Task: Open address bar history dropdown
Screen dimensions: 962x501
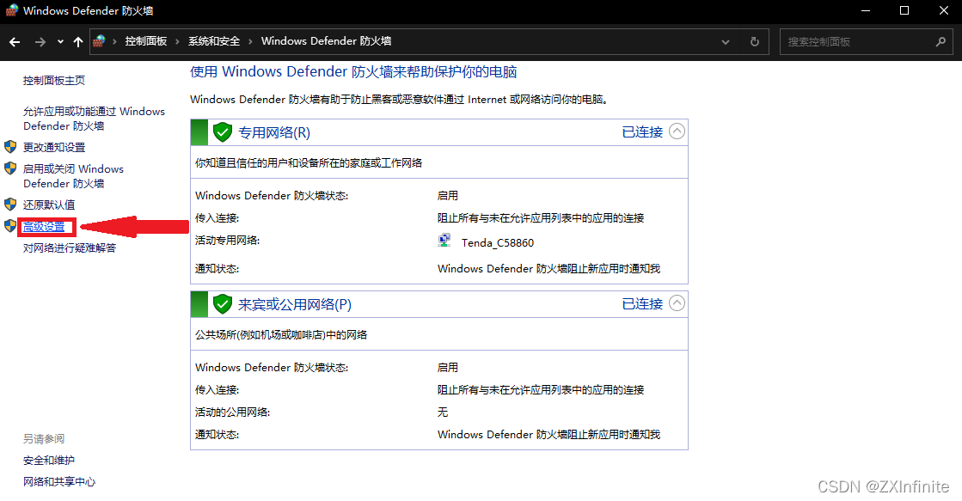Action: pos(726,42)
